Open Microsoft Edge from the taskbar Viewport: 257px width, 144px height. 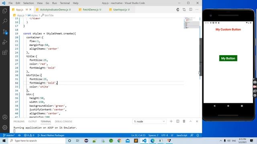tap(153, 140)
